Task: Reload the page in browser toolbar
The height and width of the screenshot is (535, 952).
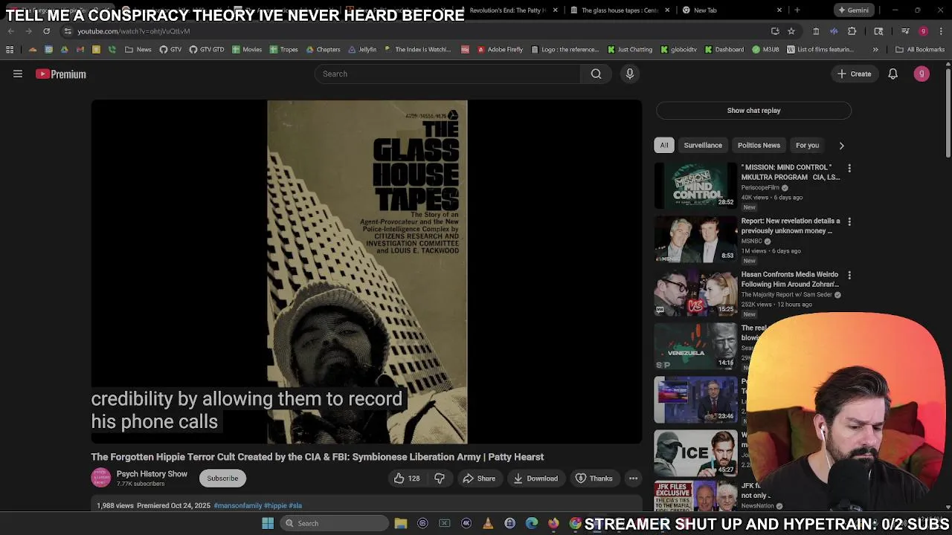Action: coord(46,31)
